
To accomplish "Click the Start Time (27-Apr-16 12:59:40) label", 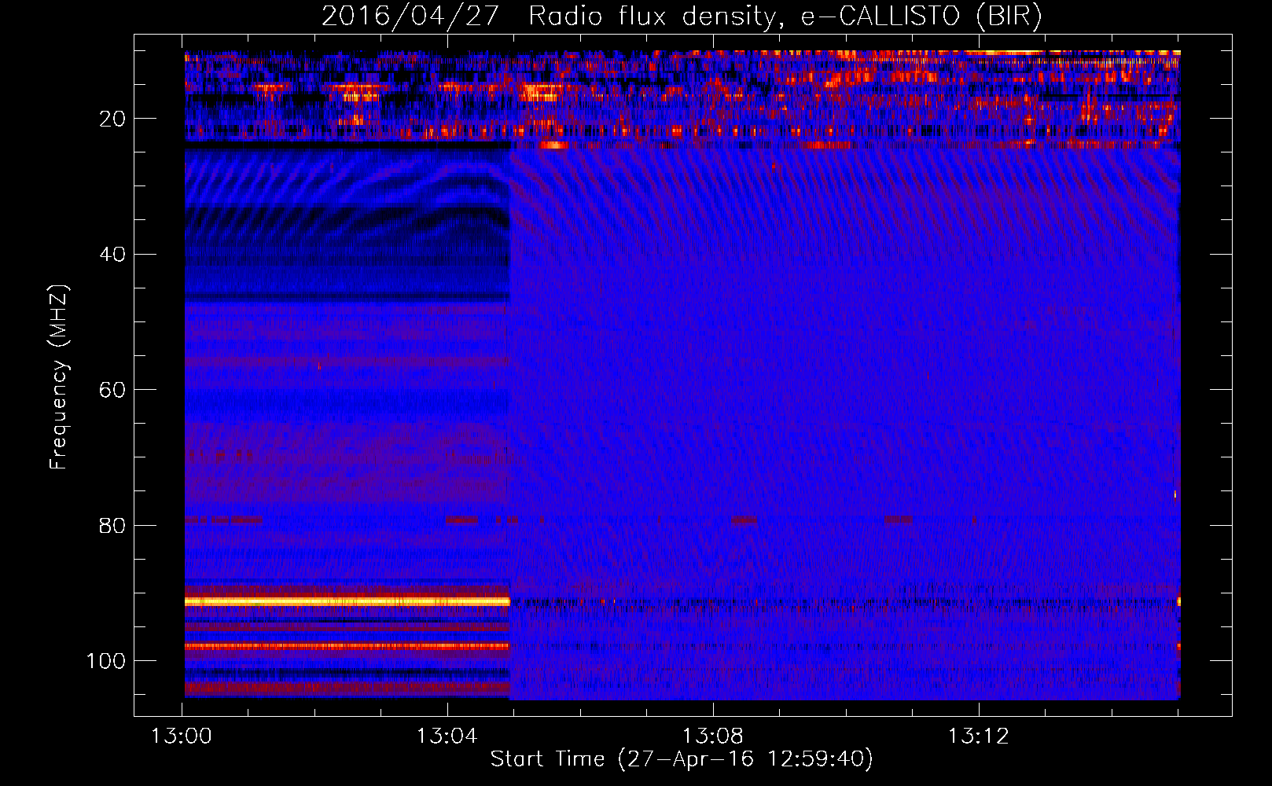I will point(682,759).
